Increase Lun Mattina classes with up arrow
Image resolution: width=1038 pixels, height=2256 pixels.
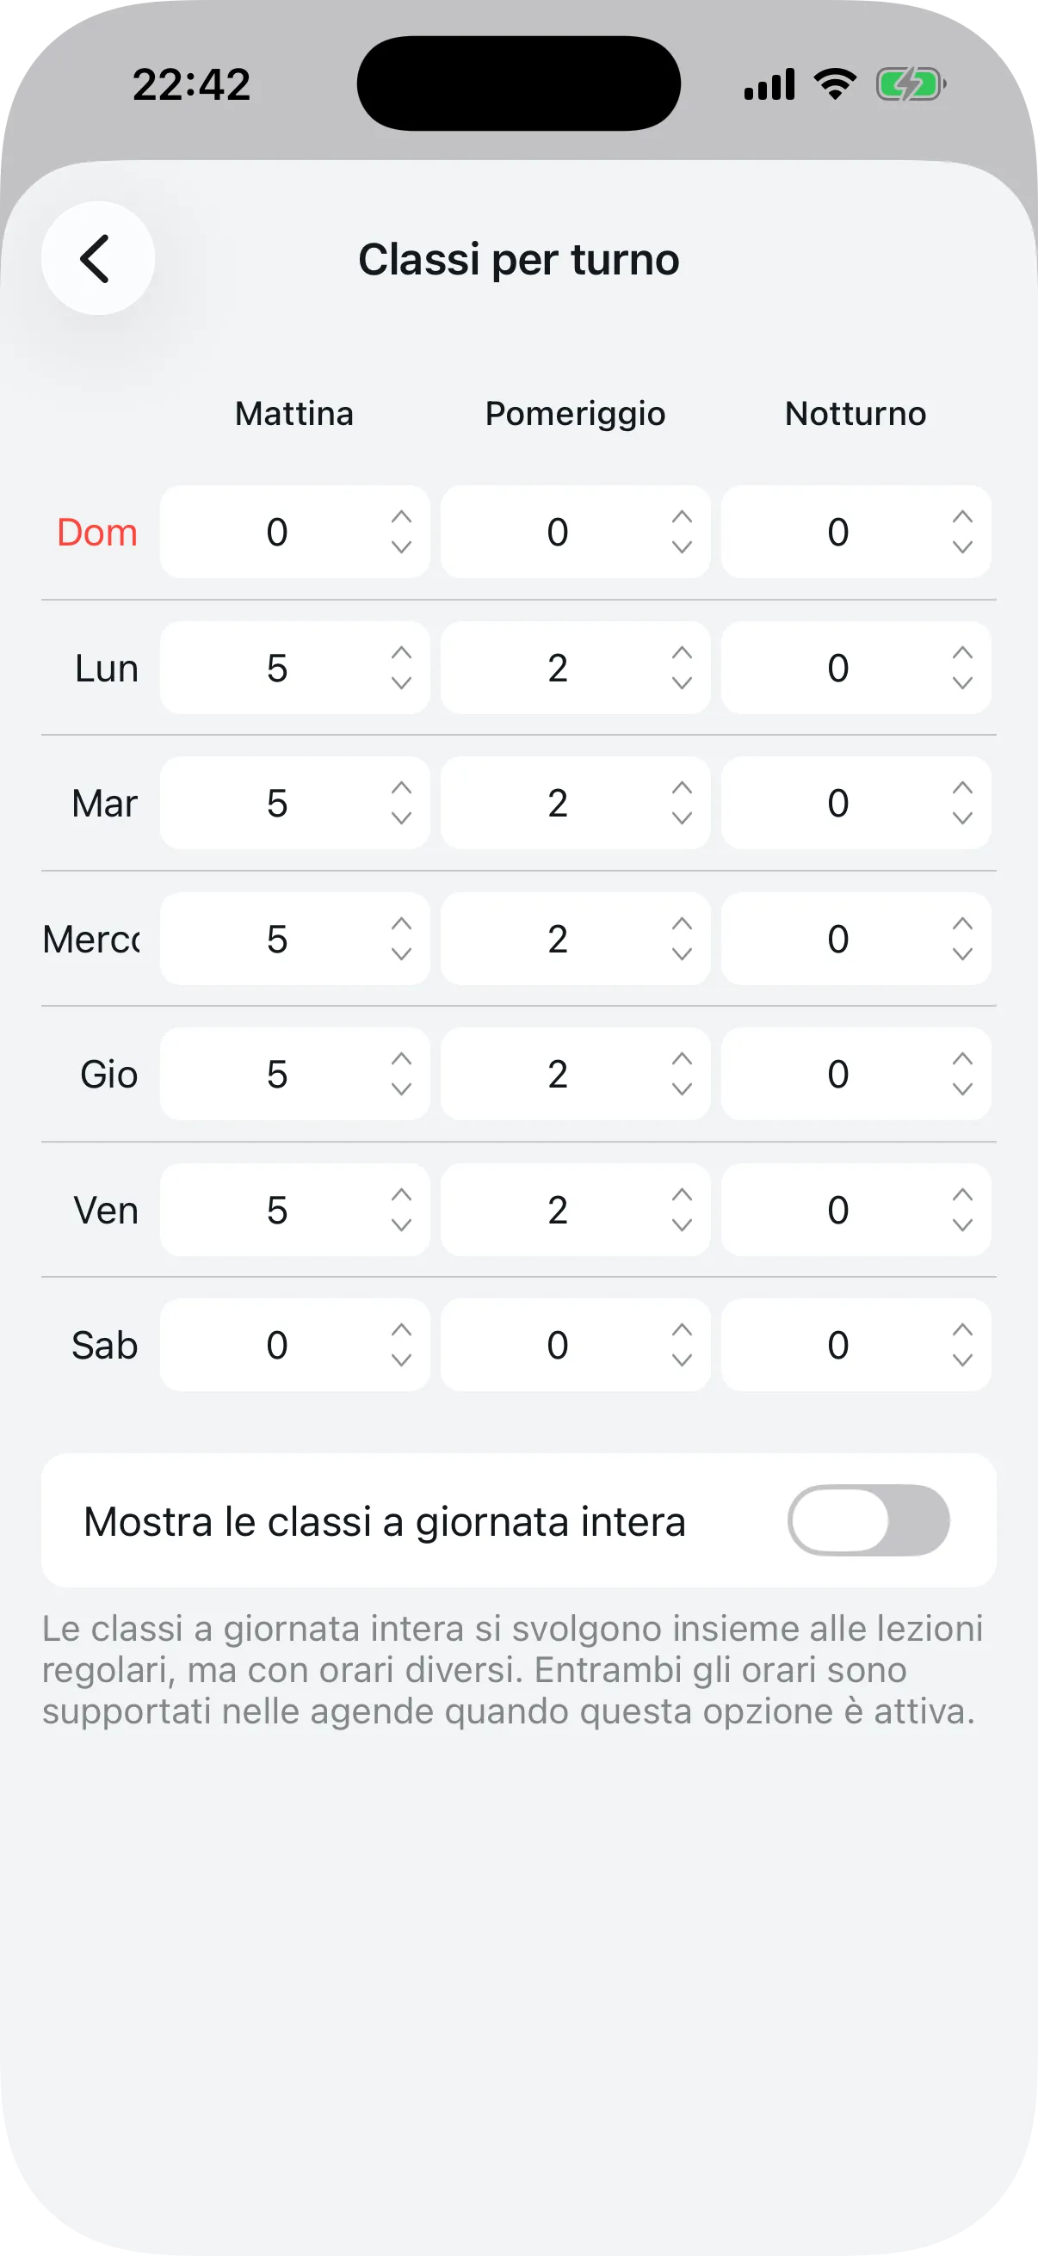point(401,652)
